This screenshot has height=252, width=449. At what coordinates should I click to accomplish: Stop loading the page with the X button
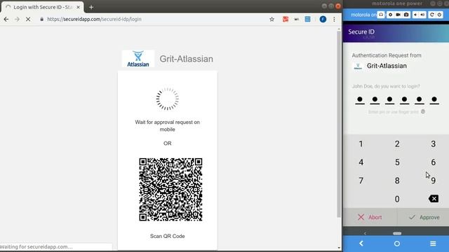tap(28, 19)
